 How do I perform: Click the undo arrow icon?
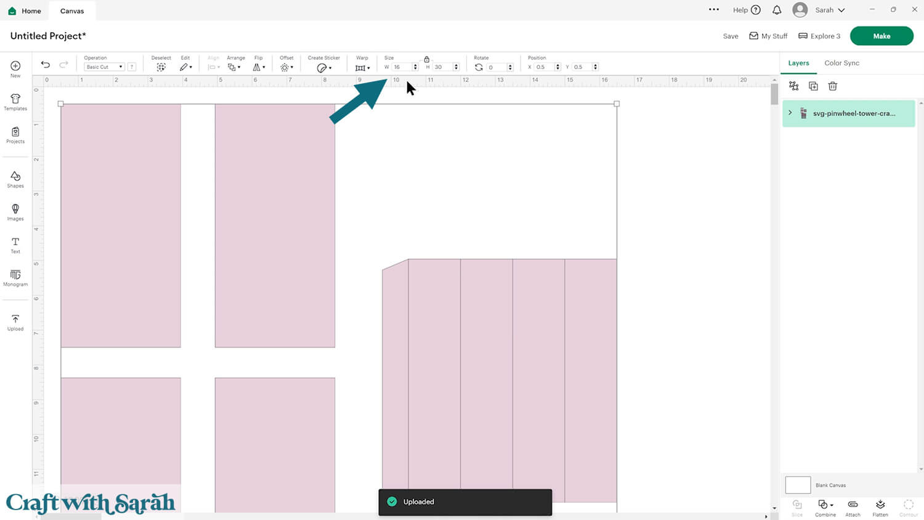pyautogui.click(x=46, y=65)
